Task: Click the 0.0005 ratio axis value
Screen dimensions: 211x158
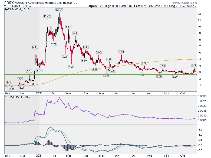Action: (202, 120)
